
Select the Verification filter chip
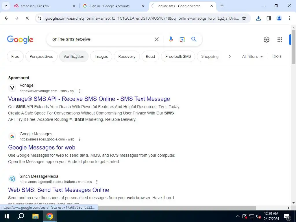74,56
